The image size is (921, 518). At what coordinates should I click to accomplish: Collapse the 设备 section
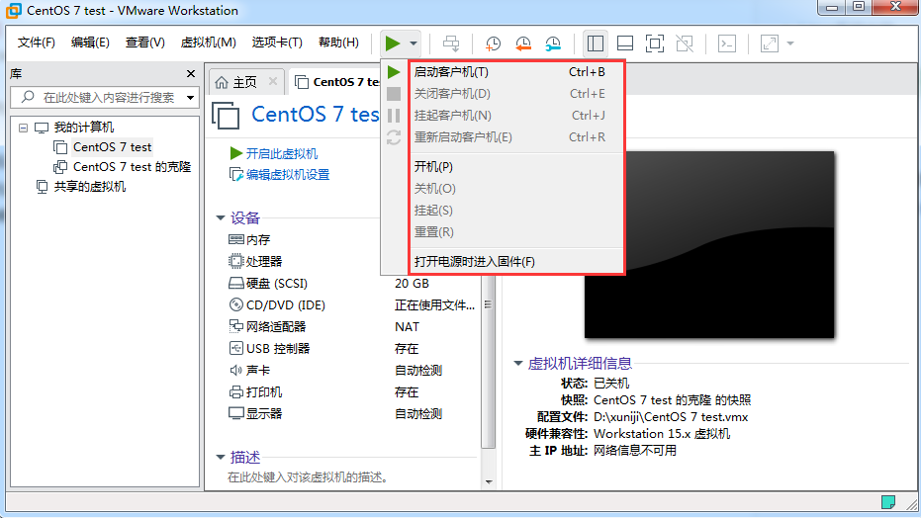[221, 218]
